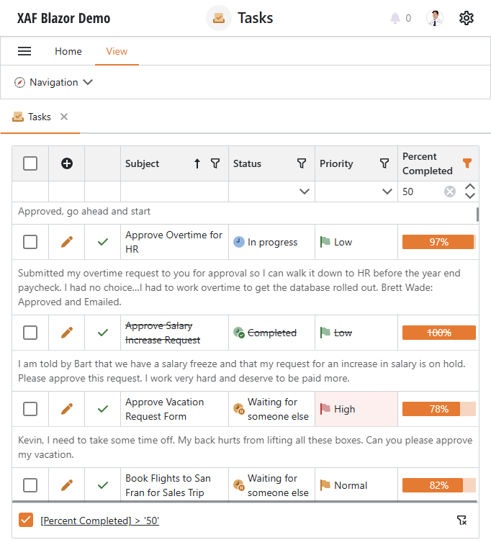Open the Priority column filter
Viewport: 491px width, 545px height.
coord(384,163)
